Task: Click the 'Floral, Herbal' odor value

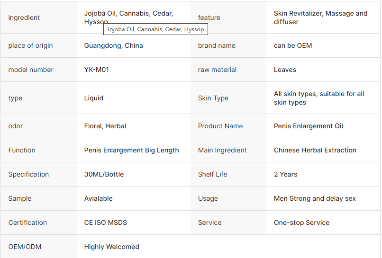Action: [x=105, y=126]
